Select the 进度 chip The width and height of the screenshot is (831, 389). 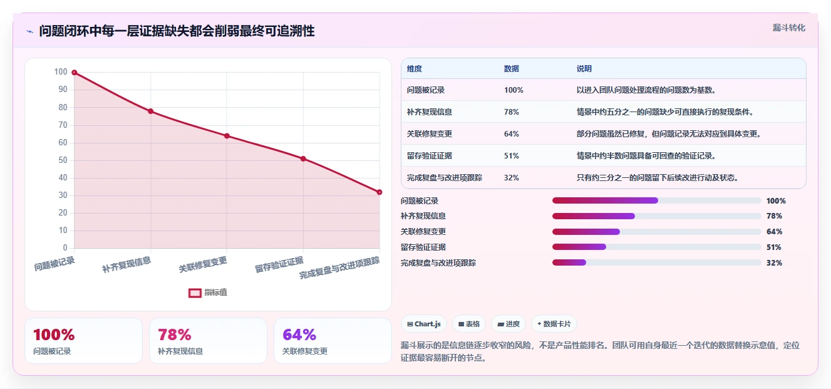(508, 324)
